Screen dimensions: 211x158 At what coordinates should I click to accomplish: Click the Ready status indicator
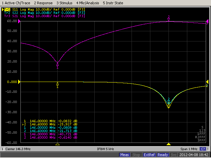[x=163, y=155]
